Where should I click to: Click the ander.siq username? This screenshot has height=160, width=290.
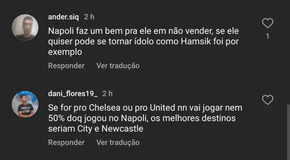[63, 17]
